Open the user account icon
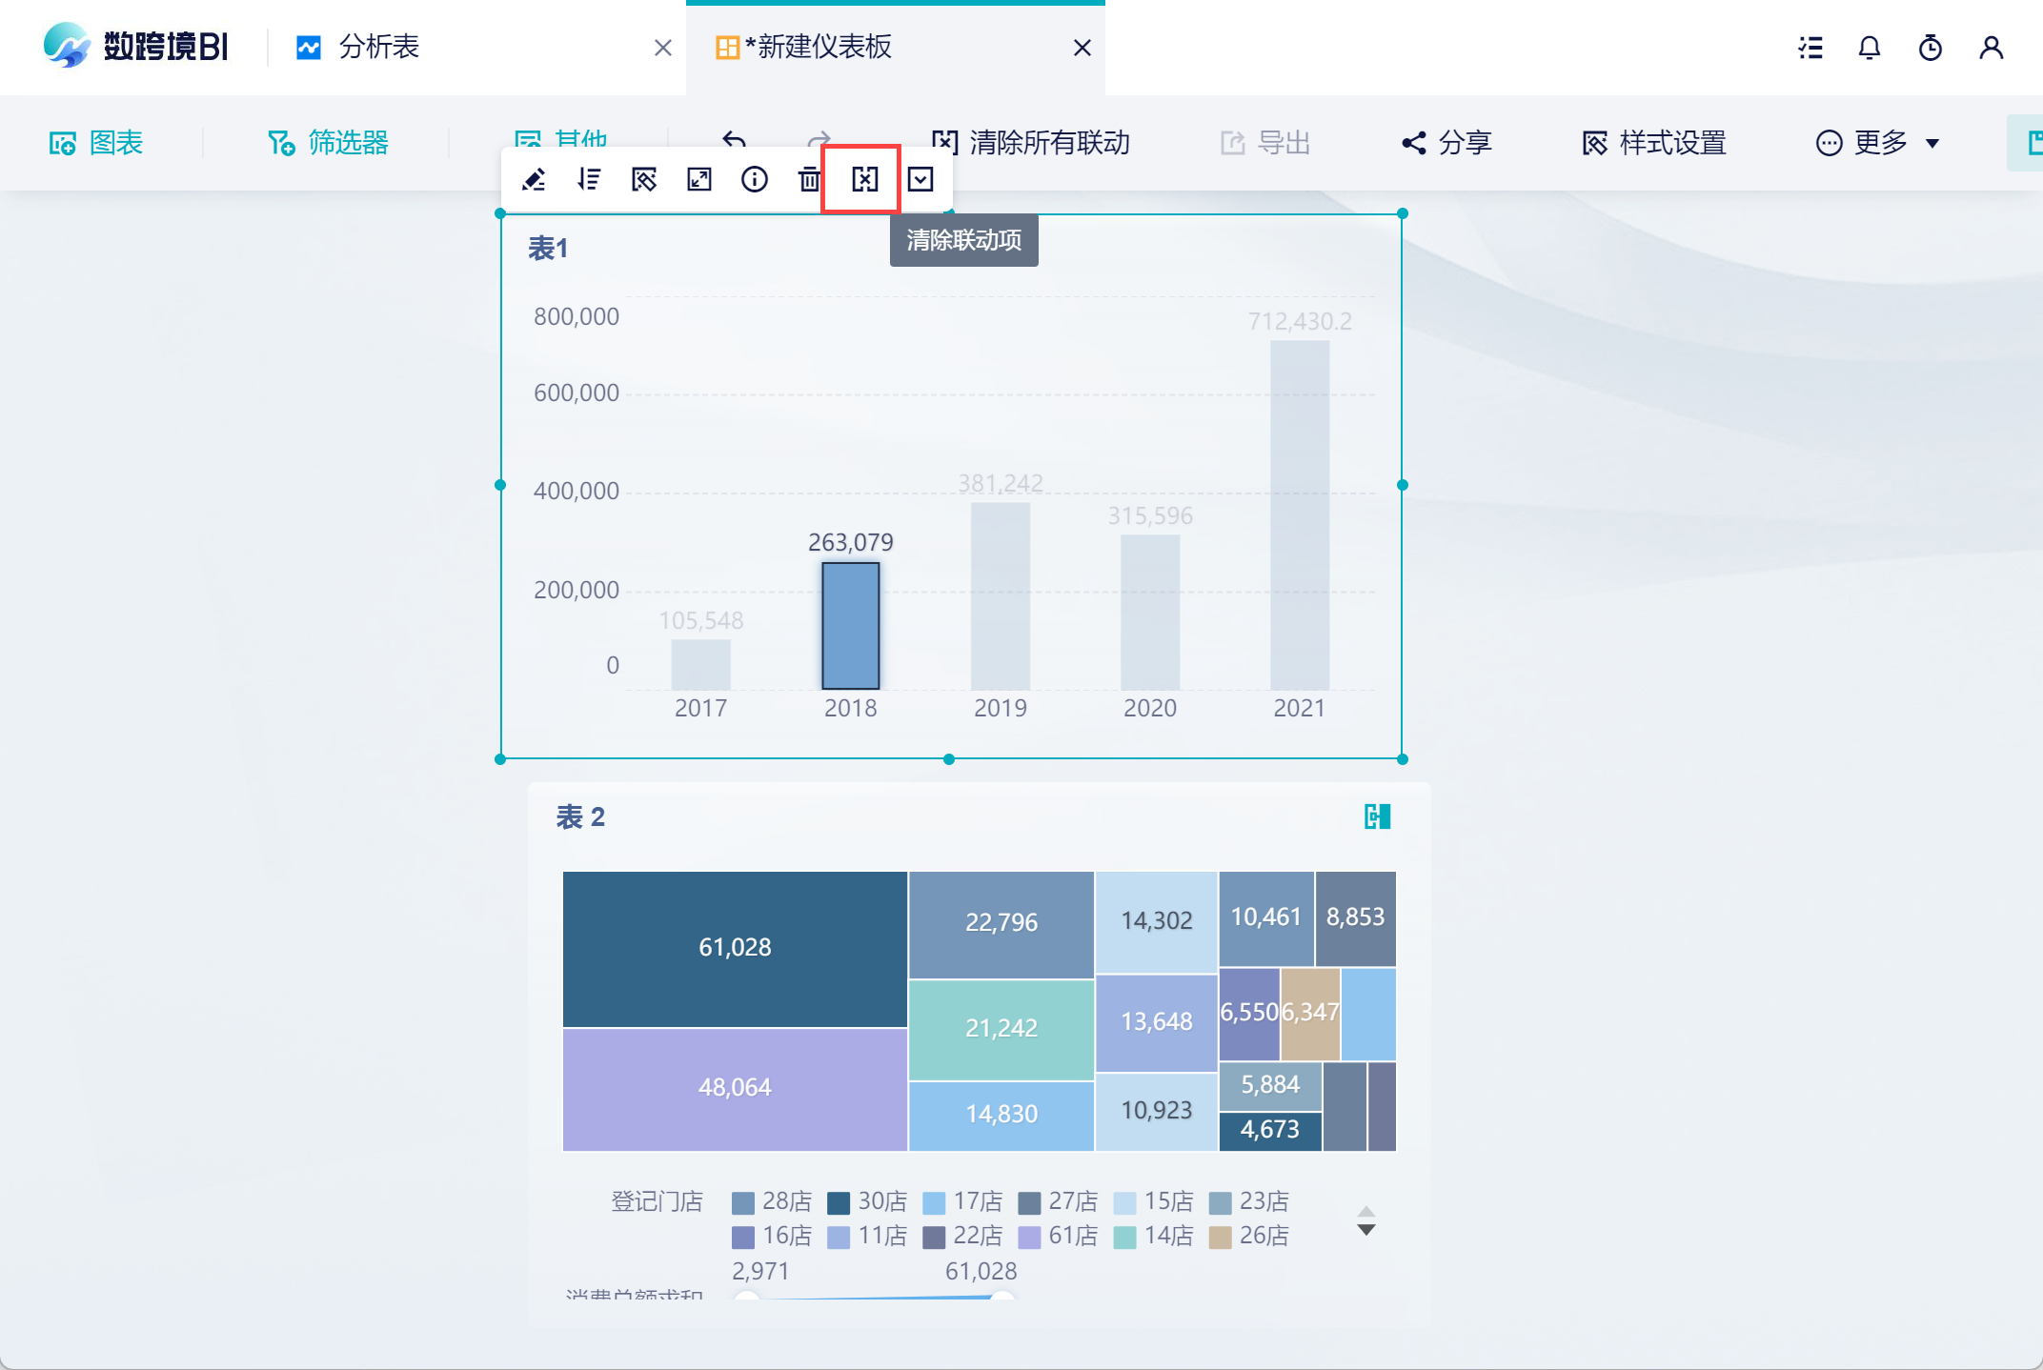 (1992, 48)
